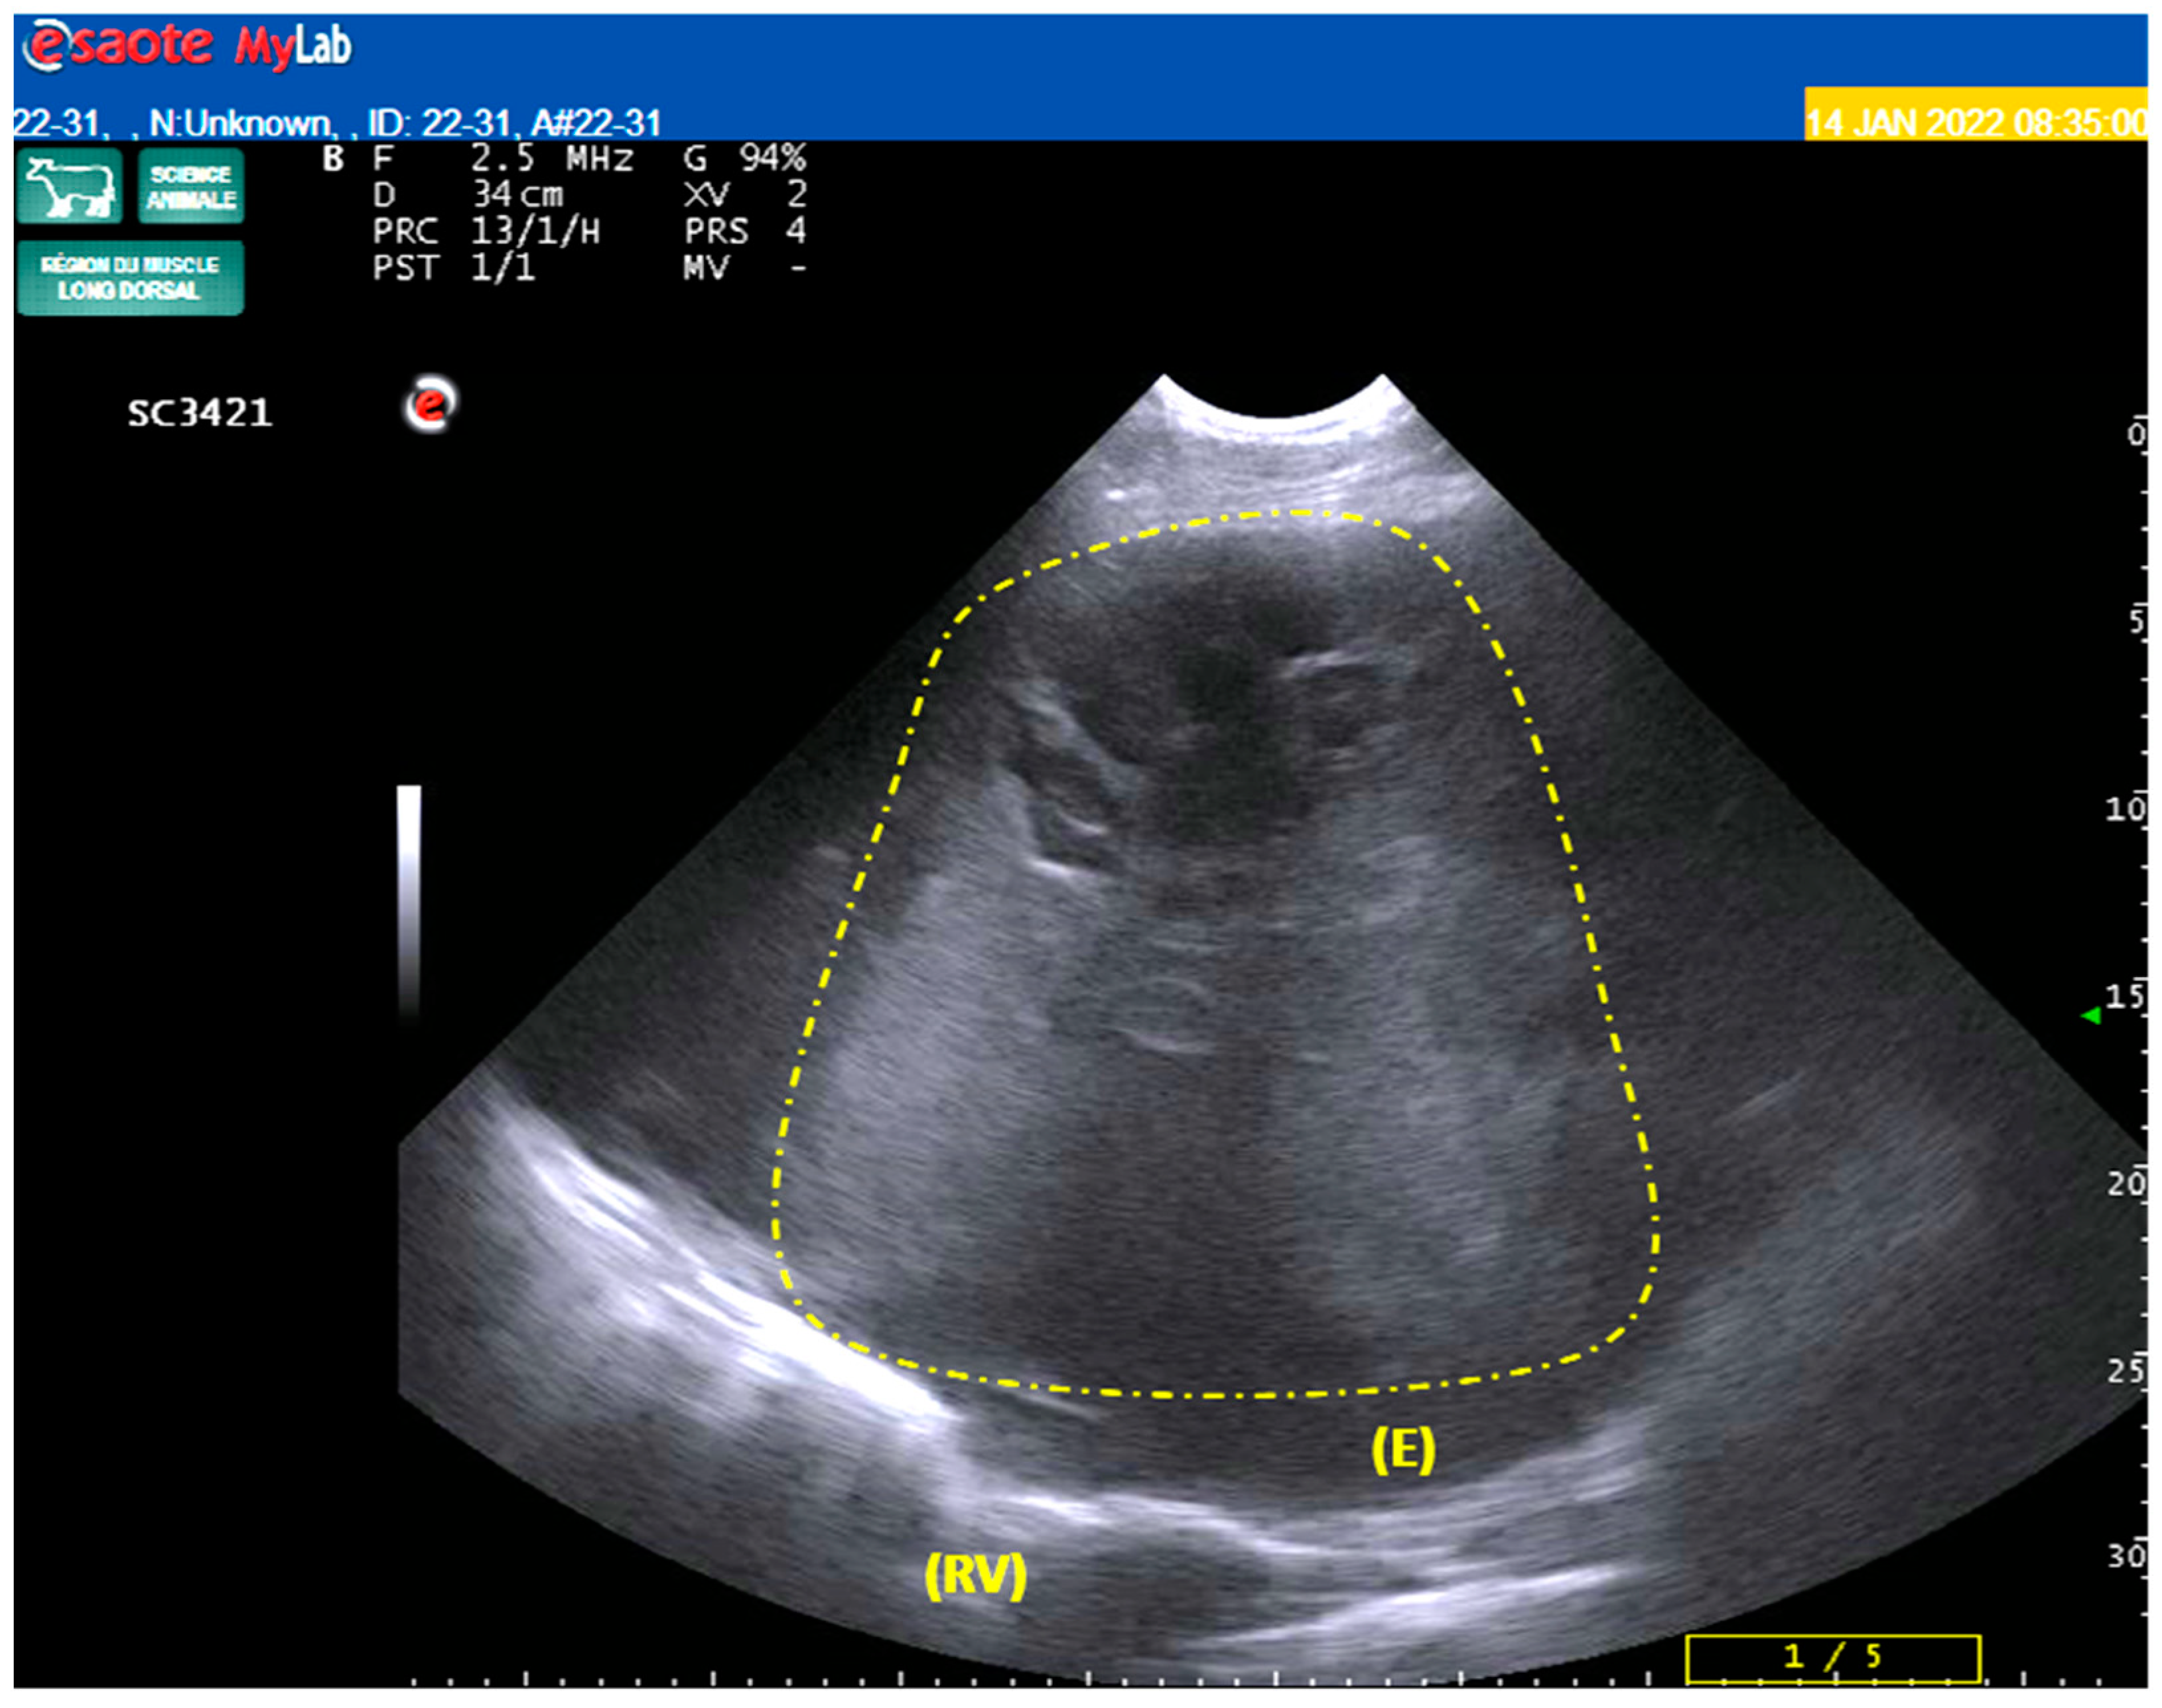This screenshot has height=1708, width=2162.
Task: Click the B mode indicator
Action: [333, 159]
